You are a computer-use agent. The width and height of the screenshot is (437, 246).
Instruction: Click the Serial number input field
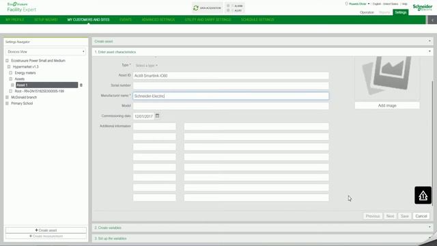(231, 85)
